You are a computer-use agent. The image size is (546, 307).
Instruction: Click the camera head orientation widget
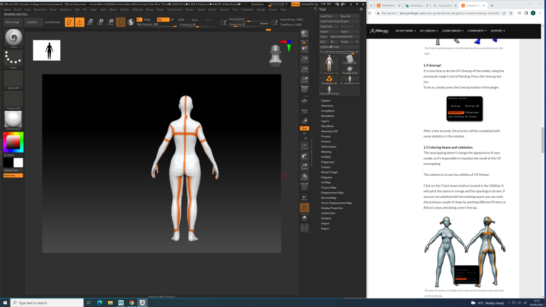click(276, 55)
